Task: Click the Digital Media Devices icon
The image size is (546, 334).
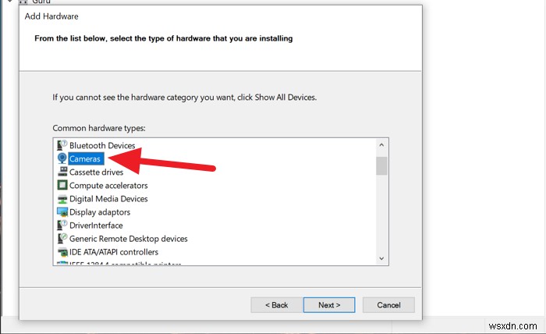Action: (62, 198)
